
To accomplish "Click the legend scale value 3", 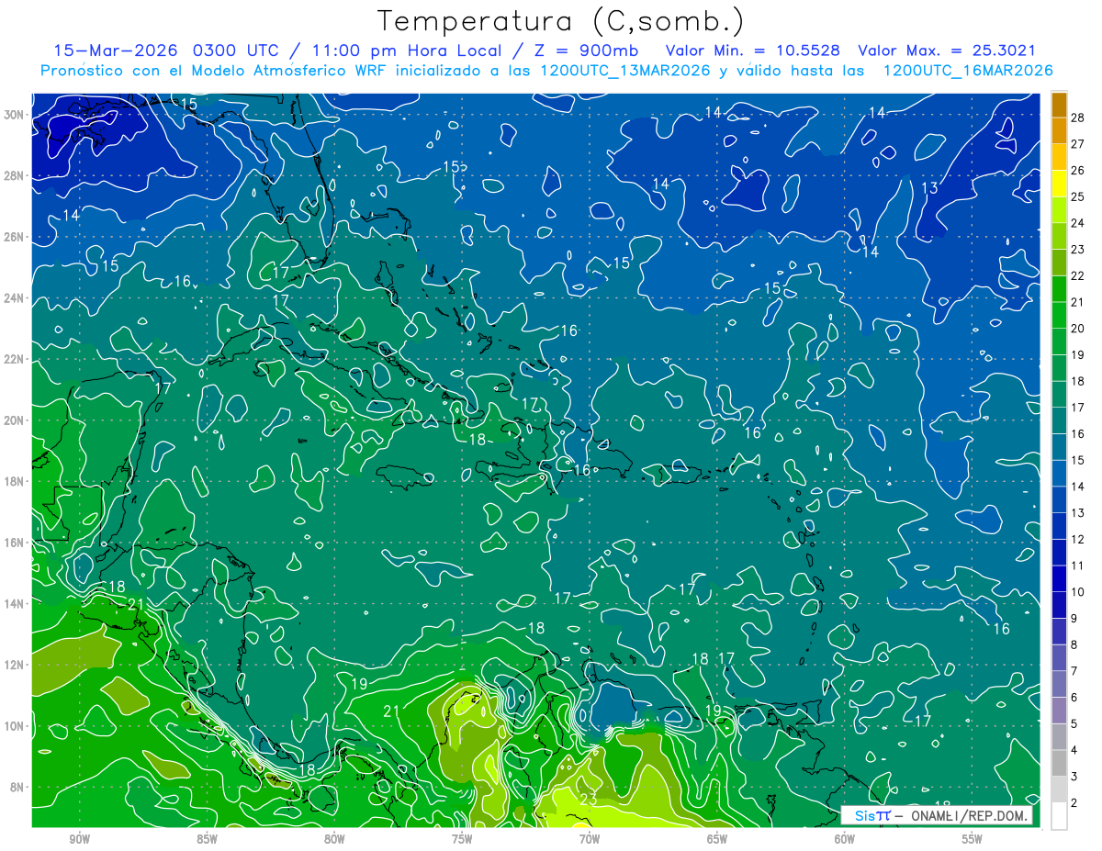I will [x=1075, y=778].
